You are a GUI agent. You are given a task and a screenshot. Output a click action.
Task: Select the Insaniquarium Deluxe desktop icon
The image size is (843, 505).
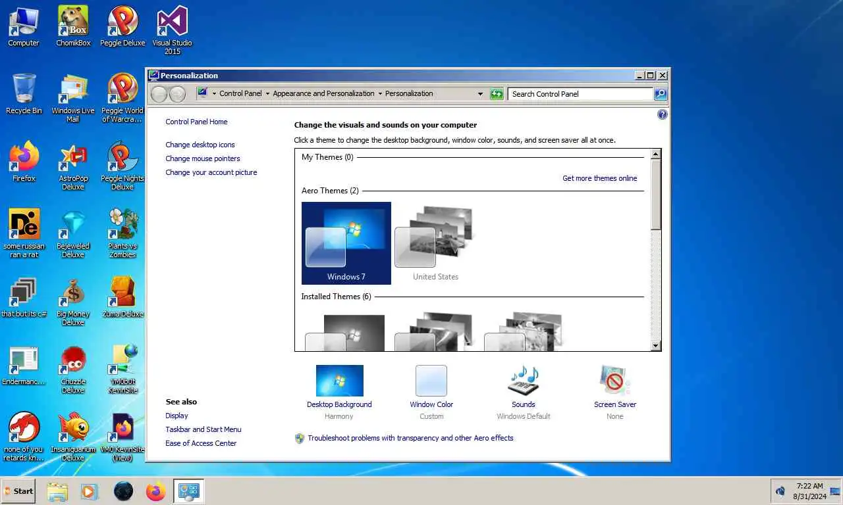coord(73,437)
